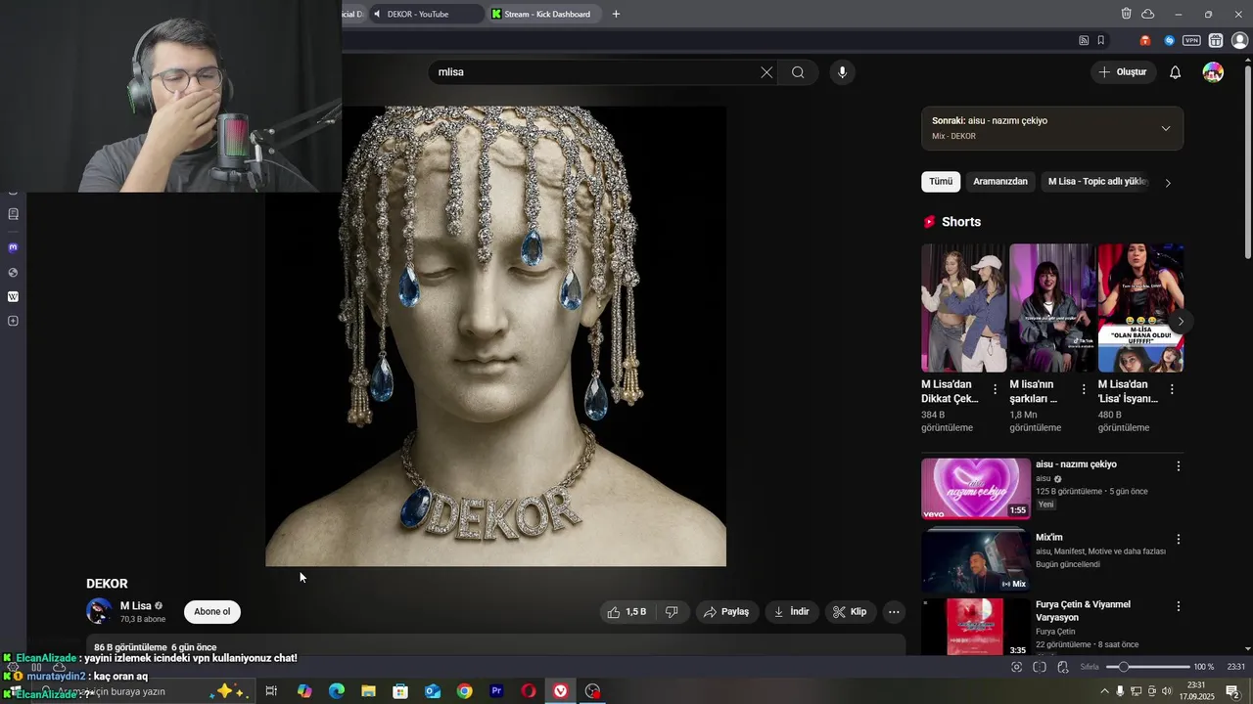The width and height of the screenshot is (1253, 704).
Task: Play aisu - nazımı çekiyo video thumbnail
Action: click(x=976, y=489)
